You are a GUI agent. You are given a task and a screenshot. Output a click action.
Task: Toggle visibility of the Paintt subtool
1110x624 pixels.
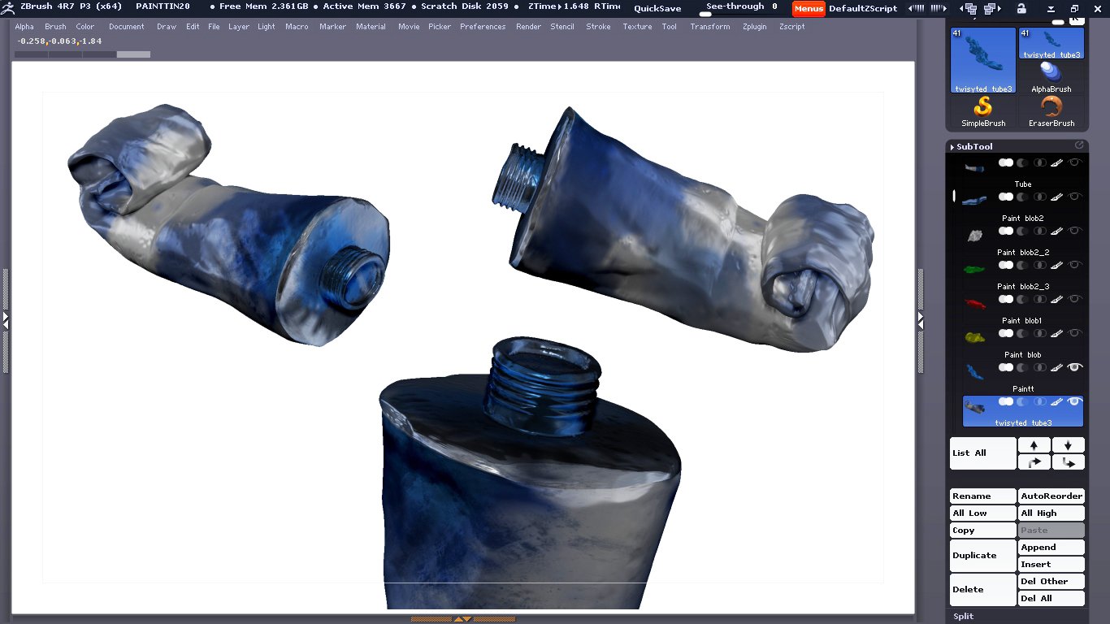click(x=1075, y=367)
